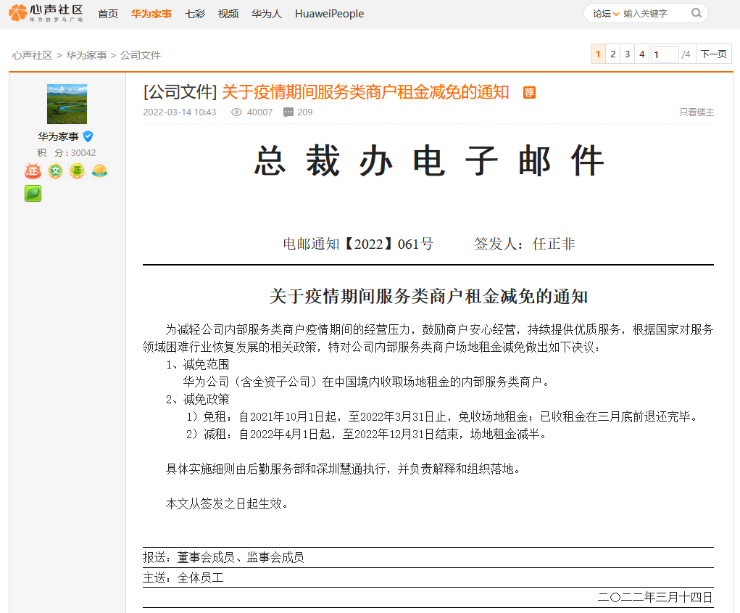Viewport: 740px width, 613px height.
Task: Click 下一页 next page button
Action: click(713, 54)
